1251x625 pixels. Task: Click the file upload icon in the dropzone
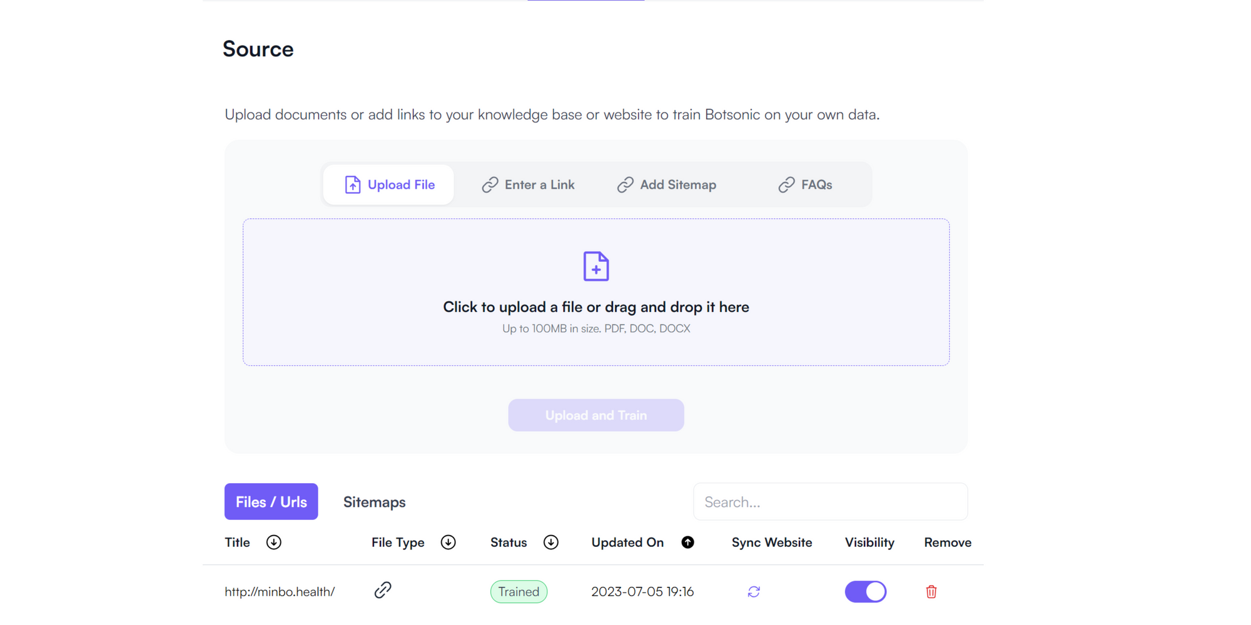595,266
